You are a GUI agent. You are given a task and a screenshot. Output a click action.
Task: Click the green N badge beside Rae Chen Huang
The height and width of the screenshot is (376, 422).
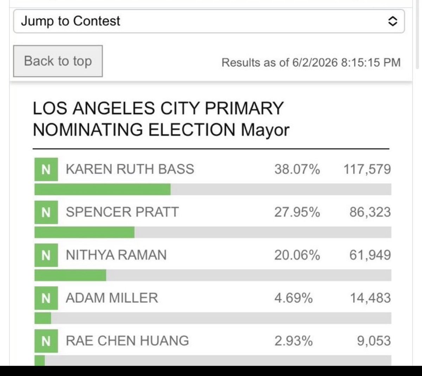point(46,341)
